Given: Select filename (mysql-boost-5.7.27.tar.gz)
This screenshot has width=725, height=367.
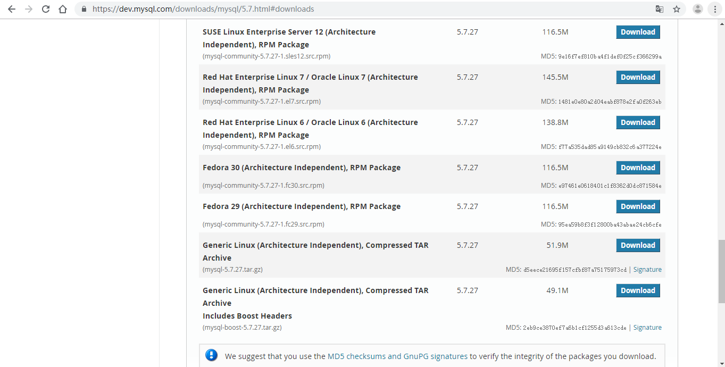Looking at the screenshot, I should point(242,328).
